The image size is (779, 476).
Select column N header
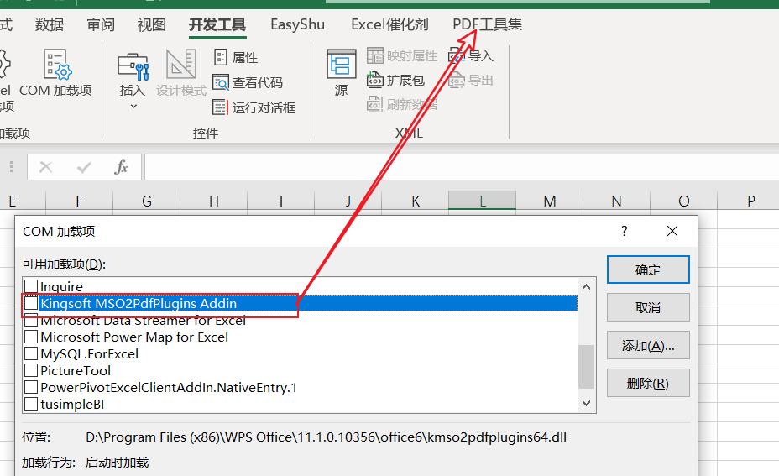616,201
